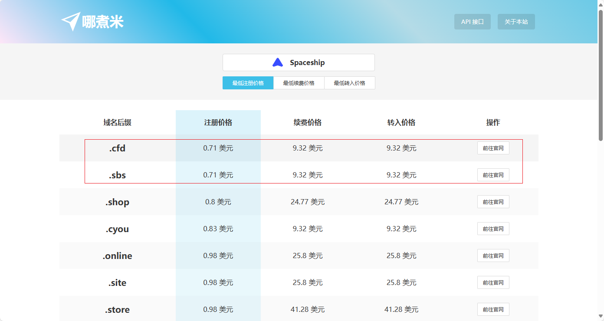Click .cyou transfer price 9.32 美元
Viewport: 604px width, 321px height.
[401, 229]
